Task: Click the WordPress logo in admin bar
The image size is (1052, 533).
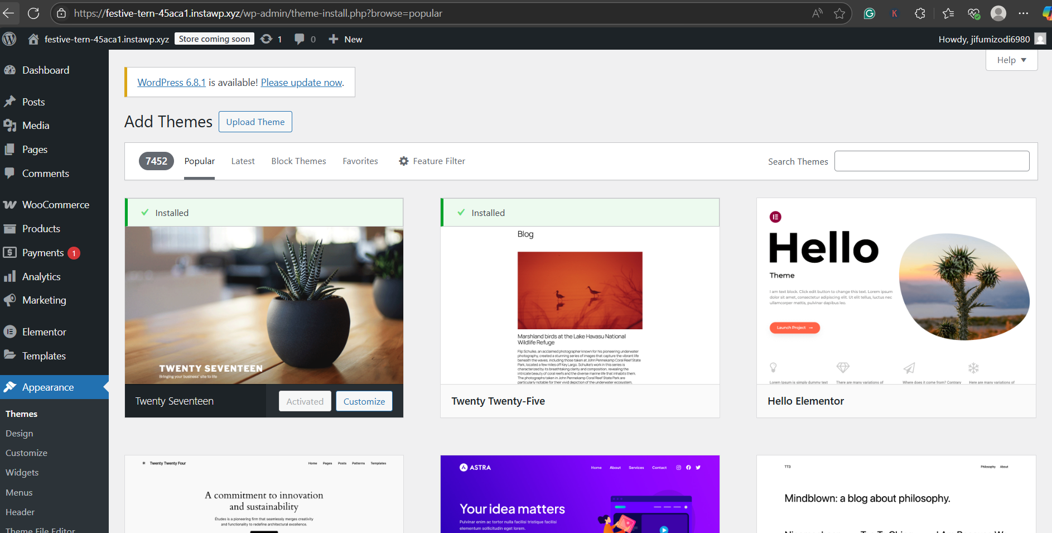Action: (9, 39)
